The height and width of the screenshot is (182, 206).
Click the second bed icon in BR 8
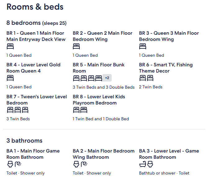click(84, 110)
